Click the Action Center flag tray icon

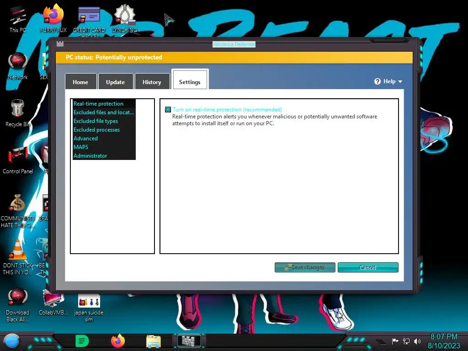[x=395, y=341]
